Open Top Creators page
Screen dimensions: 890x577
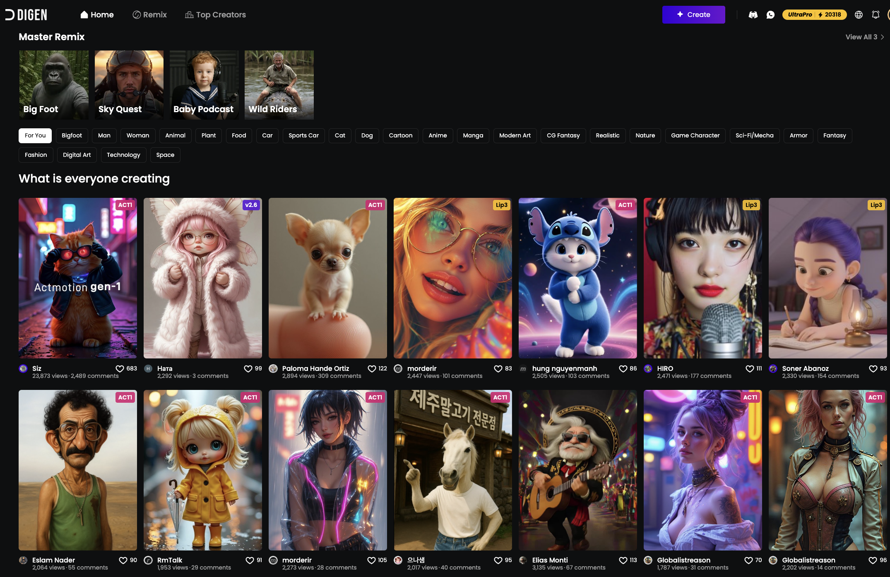[x=215, y=14]
